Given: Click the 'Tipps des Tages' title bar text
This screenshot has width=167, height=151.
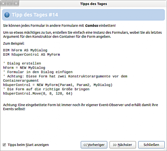Looking at the screenshot, I should pos(94,4).
